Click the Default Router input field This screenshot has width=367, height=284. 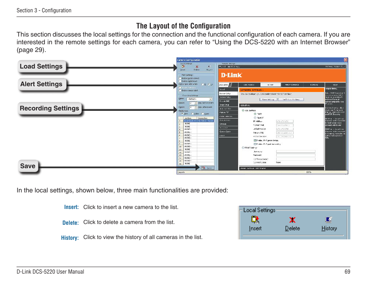[x=285, y=129]
